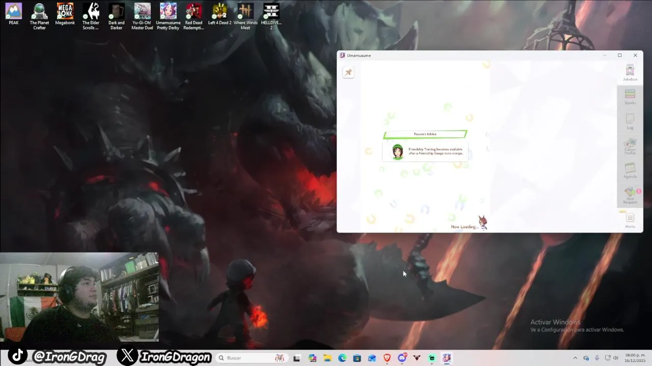Open the Megabonk desktop shortcut

[65, 14]
